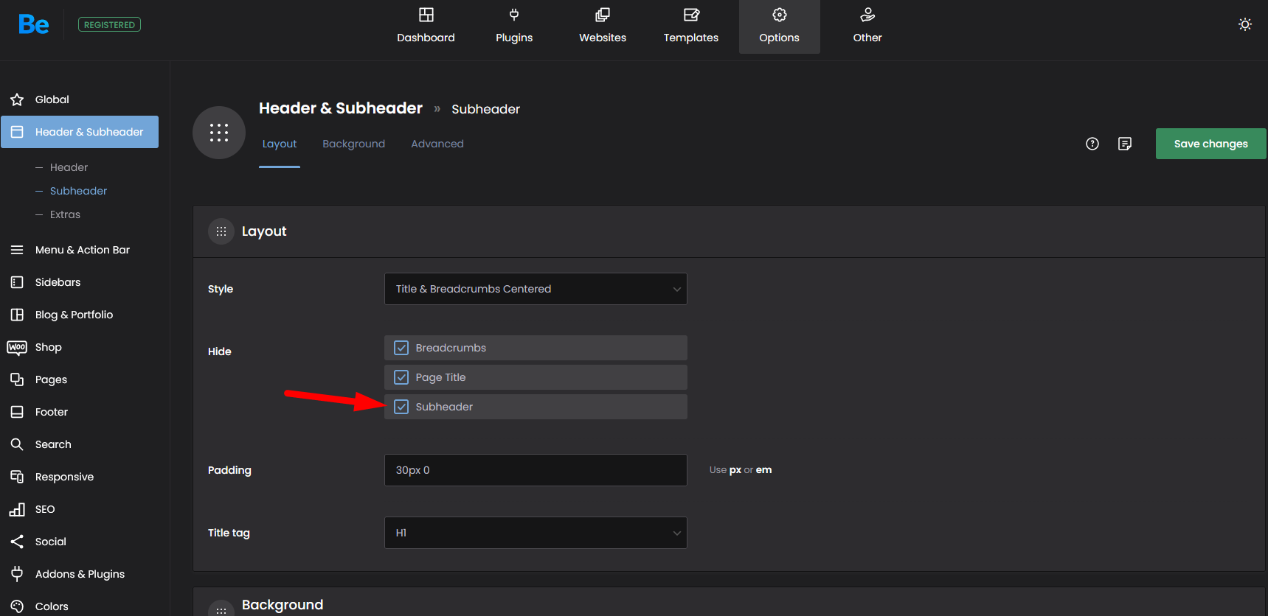Image resolution: width=1268 pixels, height=616 pixels.
Task: Click the Addons & Plugins plug icon
Action: pyautogui.click(x=17, y=574)
